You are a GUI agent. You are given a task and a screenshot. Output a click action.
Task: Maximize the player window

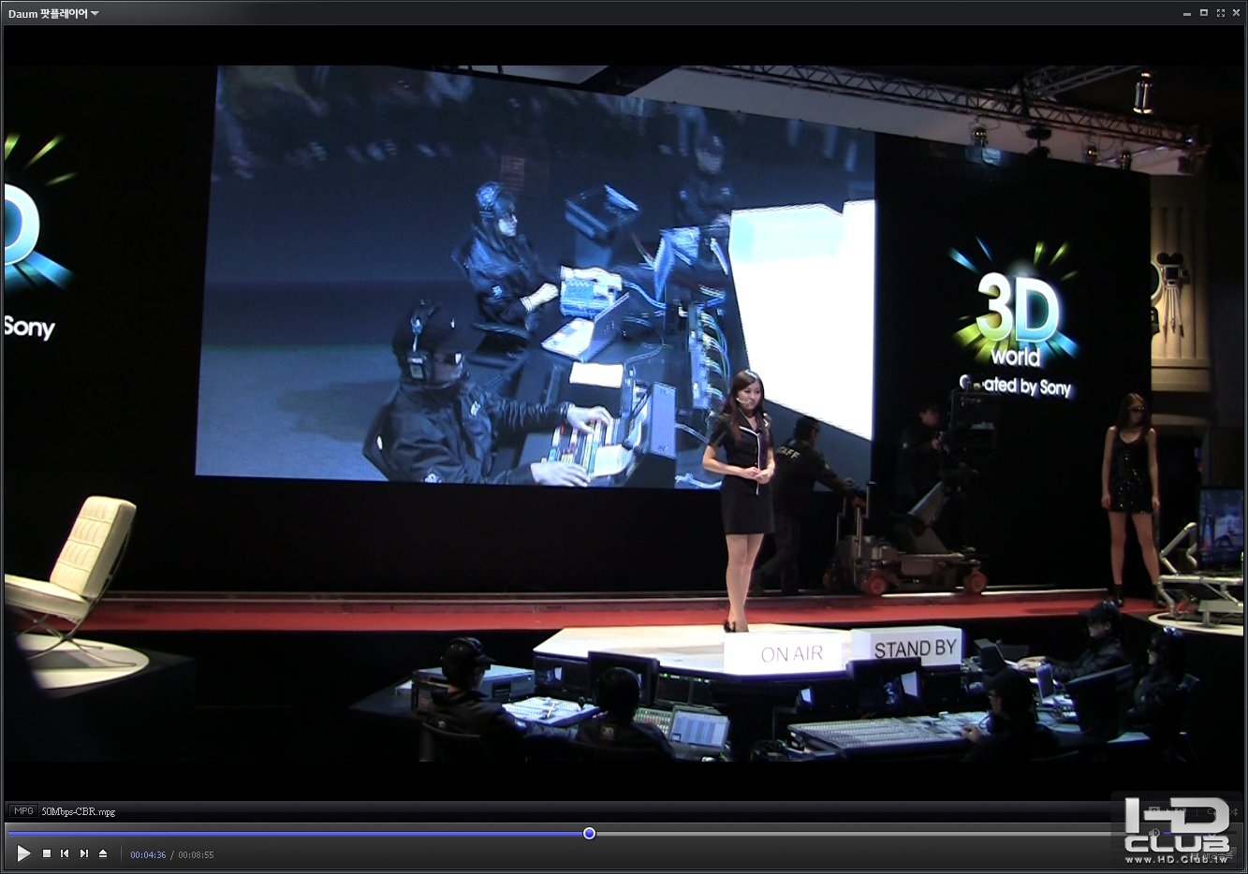[x=1204, y=13]
